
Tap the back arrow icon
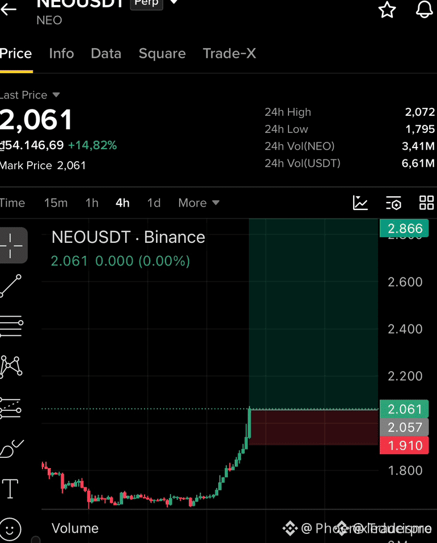tap(9, 9)
